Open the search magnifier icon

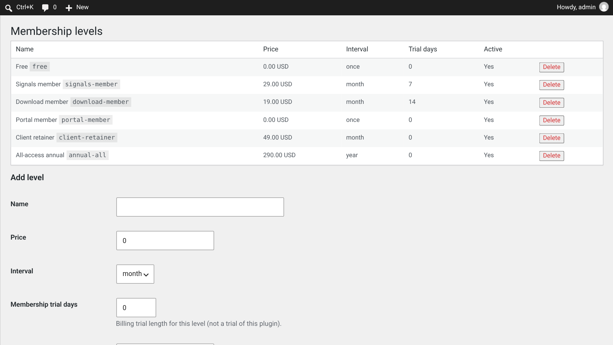(8, 8)
